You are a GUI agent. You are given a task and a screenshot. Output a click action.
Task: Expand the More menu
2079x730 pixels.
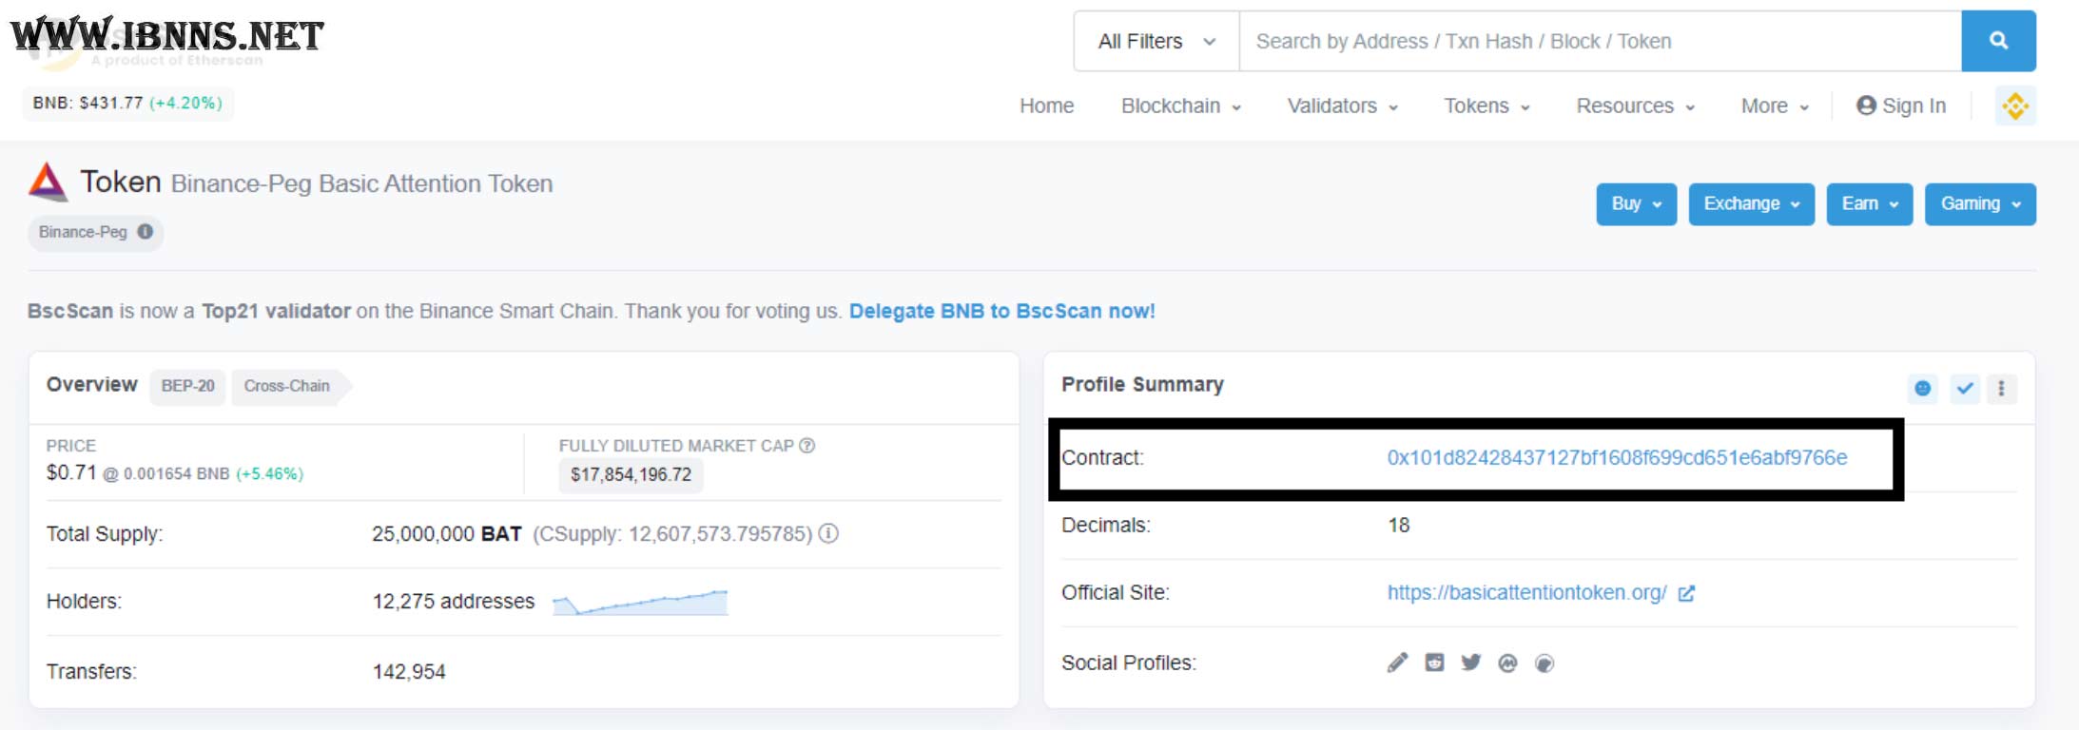[x=1775, y=106]
